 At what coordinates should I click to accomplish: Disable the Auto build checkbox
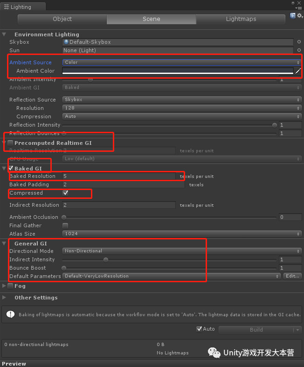pyautogui.click(x=200, y=329)
